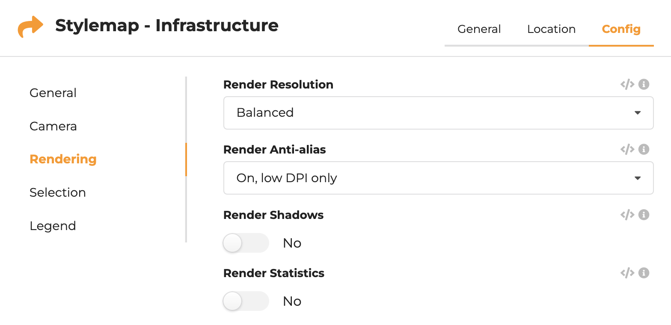Click the code editor icon for Render Shadows
The height and width of the screenshot is (325, 671).
point(627,215)
